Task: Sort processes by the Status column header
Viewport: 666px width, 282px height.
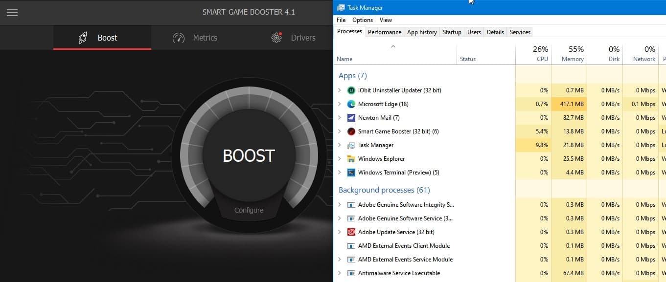Action: click(486, 54)
